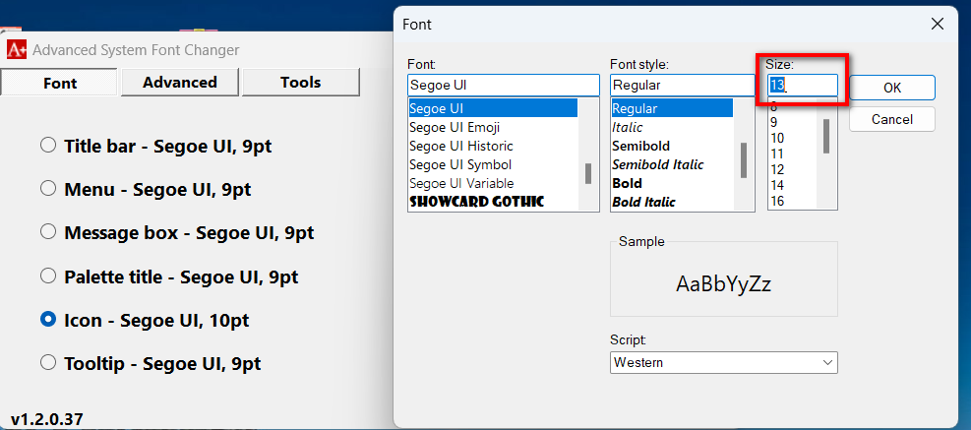Switch to the Font tab
This screenshot has height=430, width=971.
59,83
